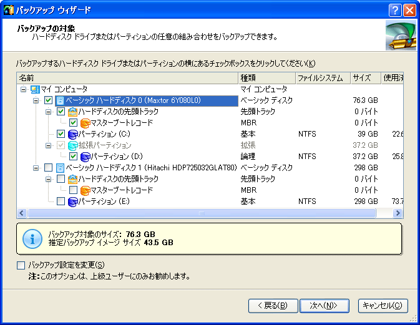Collapse the マイ コンピュータ tree node
The width and height of the screenshot is (420, 325).
pos(24,89)
